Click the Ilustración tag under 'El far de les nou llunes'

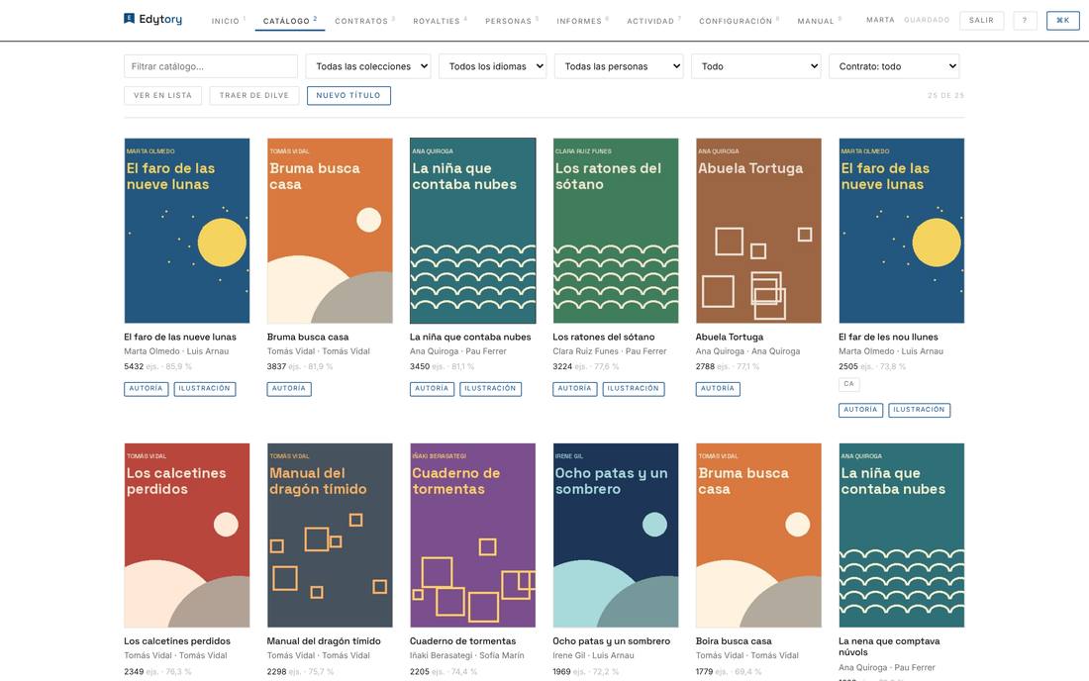[919, 410]
